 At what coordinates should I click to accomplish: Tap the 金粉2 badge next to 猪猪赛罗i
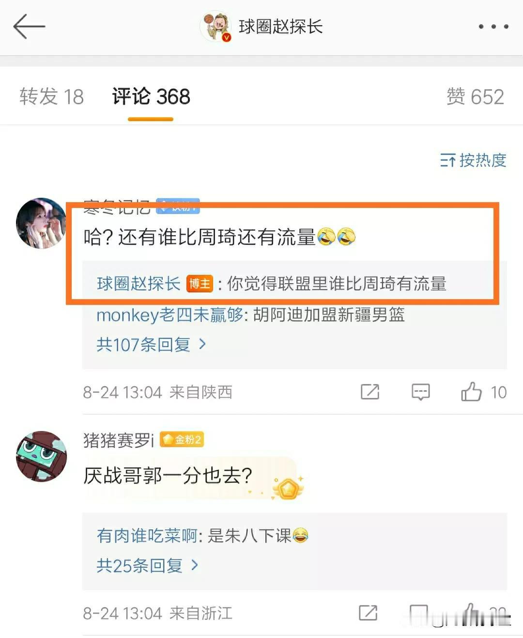[182, 440]
